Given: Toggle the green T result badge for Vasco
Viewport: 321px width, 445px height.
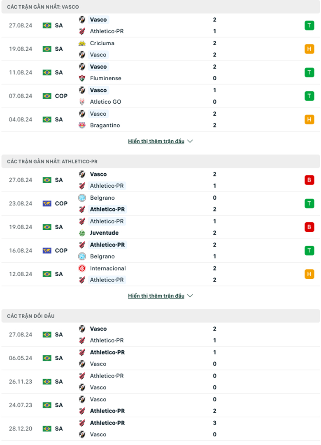Looking at the screenshot, I should pyautogui.click(x=309, y=25).
